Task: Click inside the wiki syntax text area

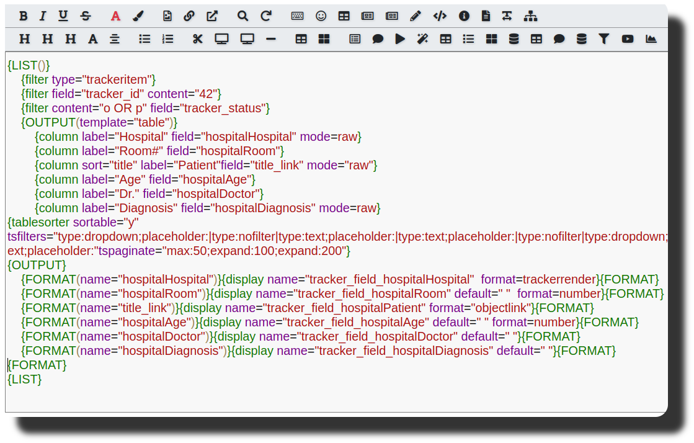Action: click(x=336, y=232)
